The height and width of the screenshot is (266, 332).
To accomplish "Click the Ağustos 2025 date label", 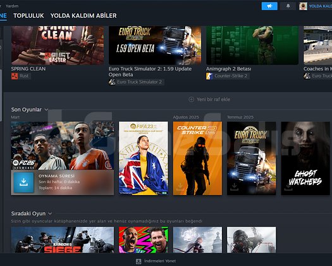I will coord(186,117).
